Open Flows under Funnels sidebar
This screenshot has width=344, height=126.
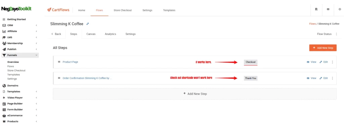10,66
